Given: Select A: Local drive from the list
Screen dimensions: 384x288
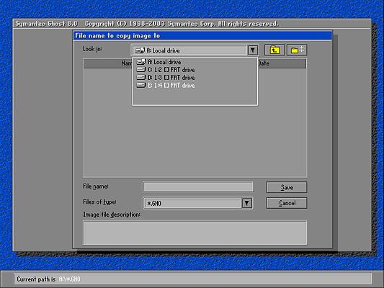Looking at the screenshot, I should point(195,62).
